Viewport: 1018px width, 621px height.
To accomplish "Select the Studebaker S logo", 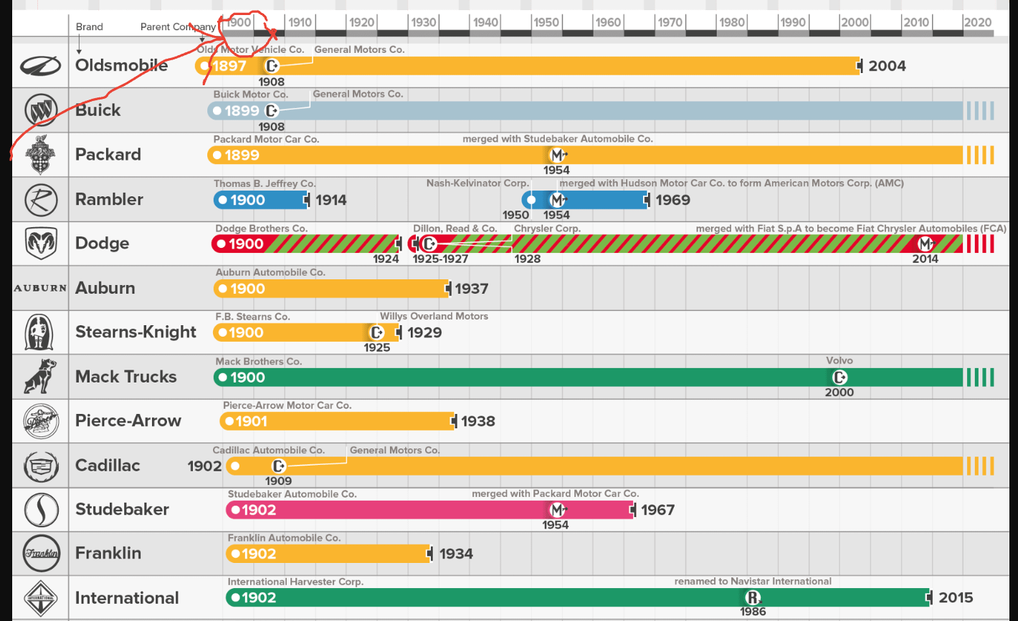I will (41, 510).
